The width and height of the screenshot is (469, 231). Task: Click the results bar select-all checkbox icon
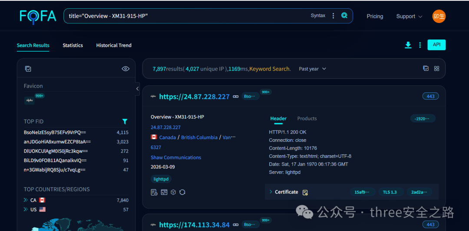(x=426, y=68)
